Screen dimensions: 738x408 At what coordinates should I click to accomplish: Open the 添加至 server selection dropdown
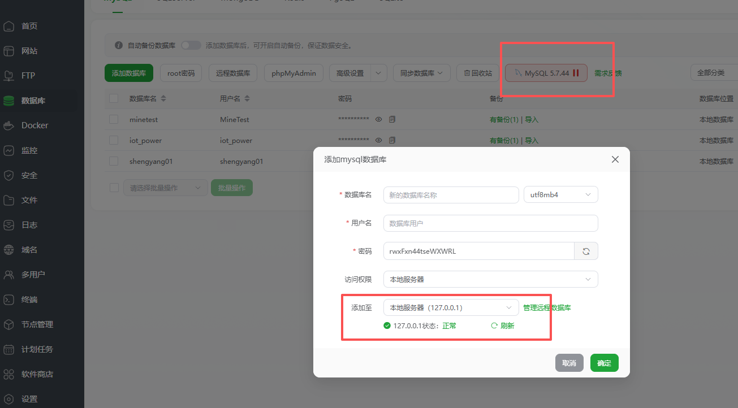pos(451,307)
